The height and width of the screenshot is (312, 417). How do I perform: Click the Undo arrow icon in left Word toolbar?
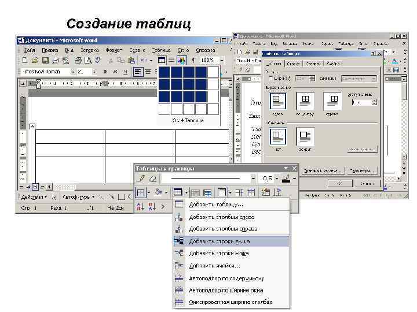(x=144, y=61)
